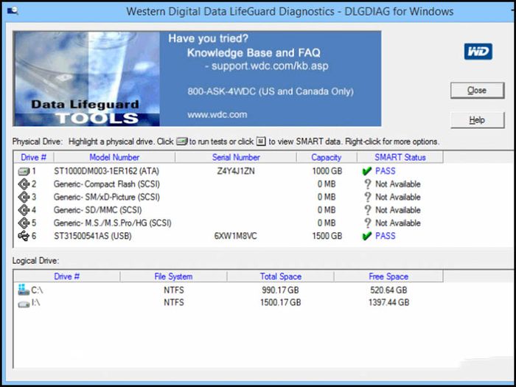Click PASS status for drive 6

click(x=386, y=236)
